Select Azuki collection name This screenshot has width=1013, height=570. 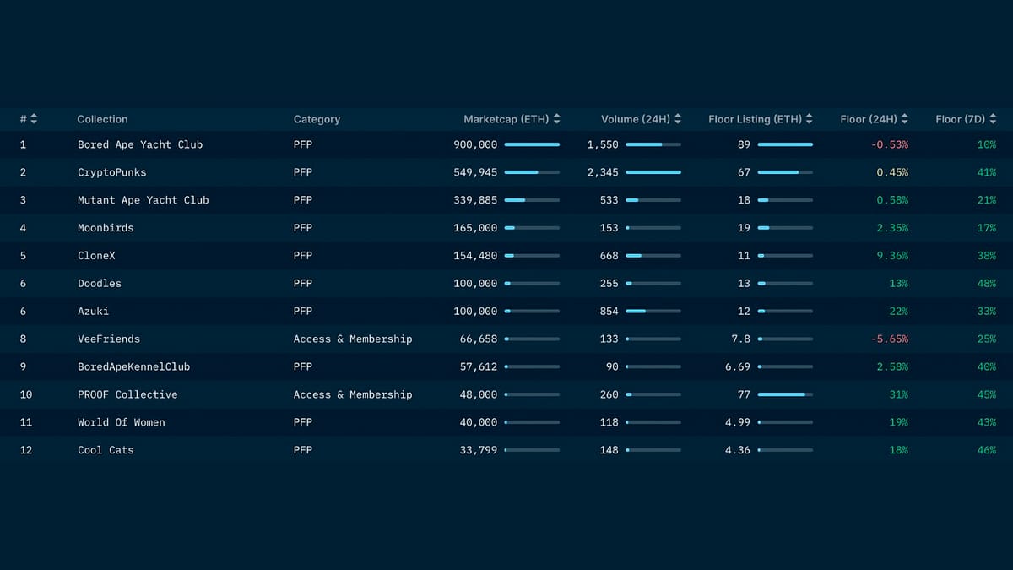tap(93, 312)
